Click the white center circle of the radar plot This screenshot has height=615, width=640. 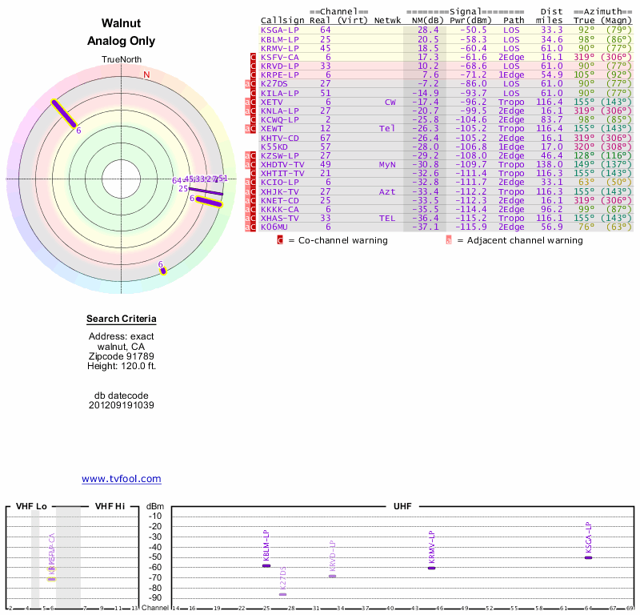click(x=122, y=179)
